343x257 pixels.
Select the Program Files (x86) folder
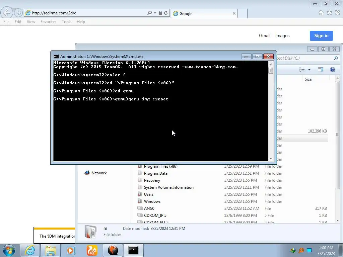(x=160, y=166)
